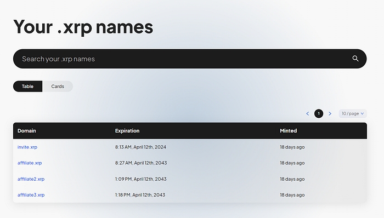Click the magnifying glass search icon
The image size is (384, 218).
(x=355, y=59)
